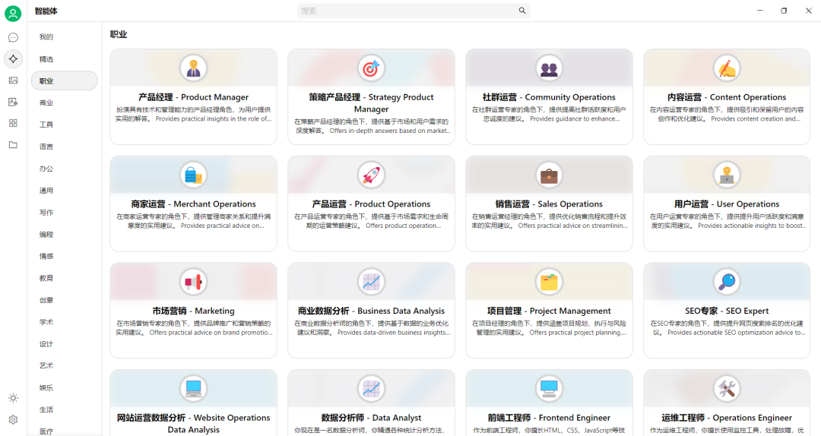Click the Community Operations people icon
The height and width of the screenshot is (436, 821).
pyautogui.click(x=549, y=68)
